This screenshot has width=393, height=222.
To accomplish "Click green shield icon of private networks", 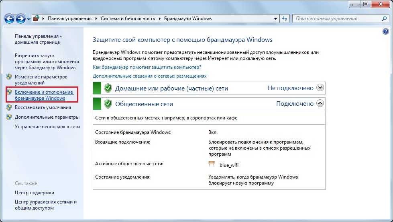I will tap(108, 88).
